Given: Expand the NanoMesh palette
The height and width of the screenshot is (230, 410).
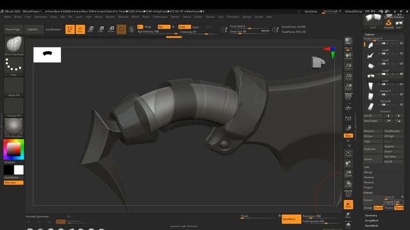Looking at the screenshot, I should [372, 226].
